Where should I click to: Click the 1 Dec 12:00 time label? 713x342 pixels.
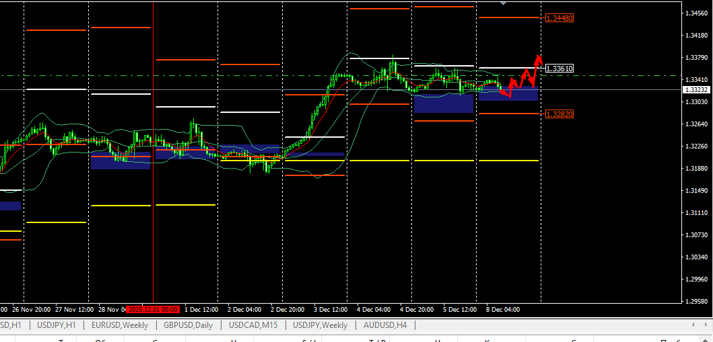[x=201, y=309]
